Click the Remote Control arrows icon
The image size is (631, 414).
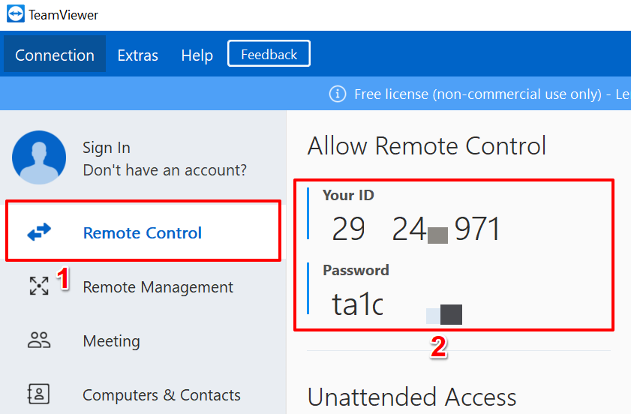click(x=39, y=232)
